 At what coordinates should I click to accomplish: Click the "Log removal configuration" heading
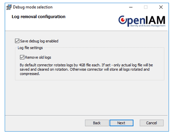tap(38, 17)
